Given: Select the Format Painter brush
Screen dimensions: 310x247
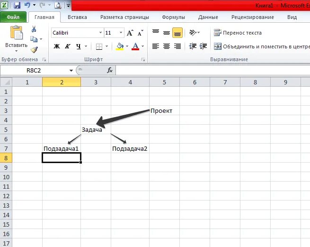Looking at the screenshot, I should pos(34,49).
